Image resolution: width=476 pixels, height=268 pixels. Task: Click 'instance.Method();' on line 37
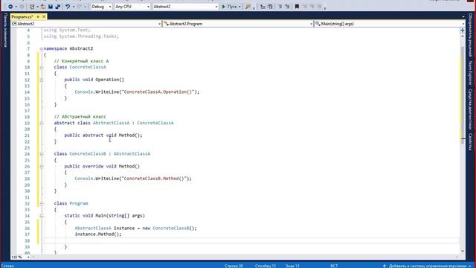click(x=98, y=234)
